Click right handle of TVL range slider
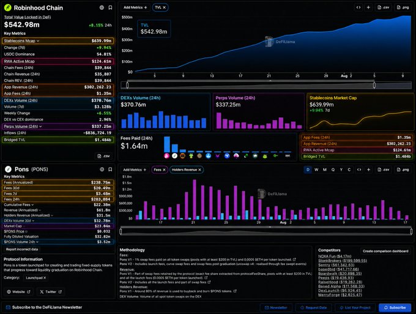This screenshot has width=416, height=314. tap(374, 85)
